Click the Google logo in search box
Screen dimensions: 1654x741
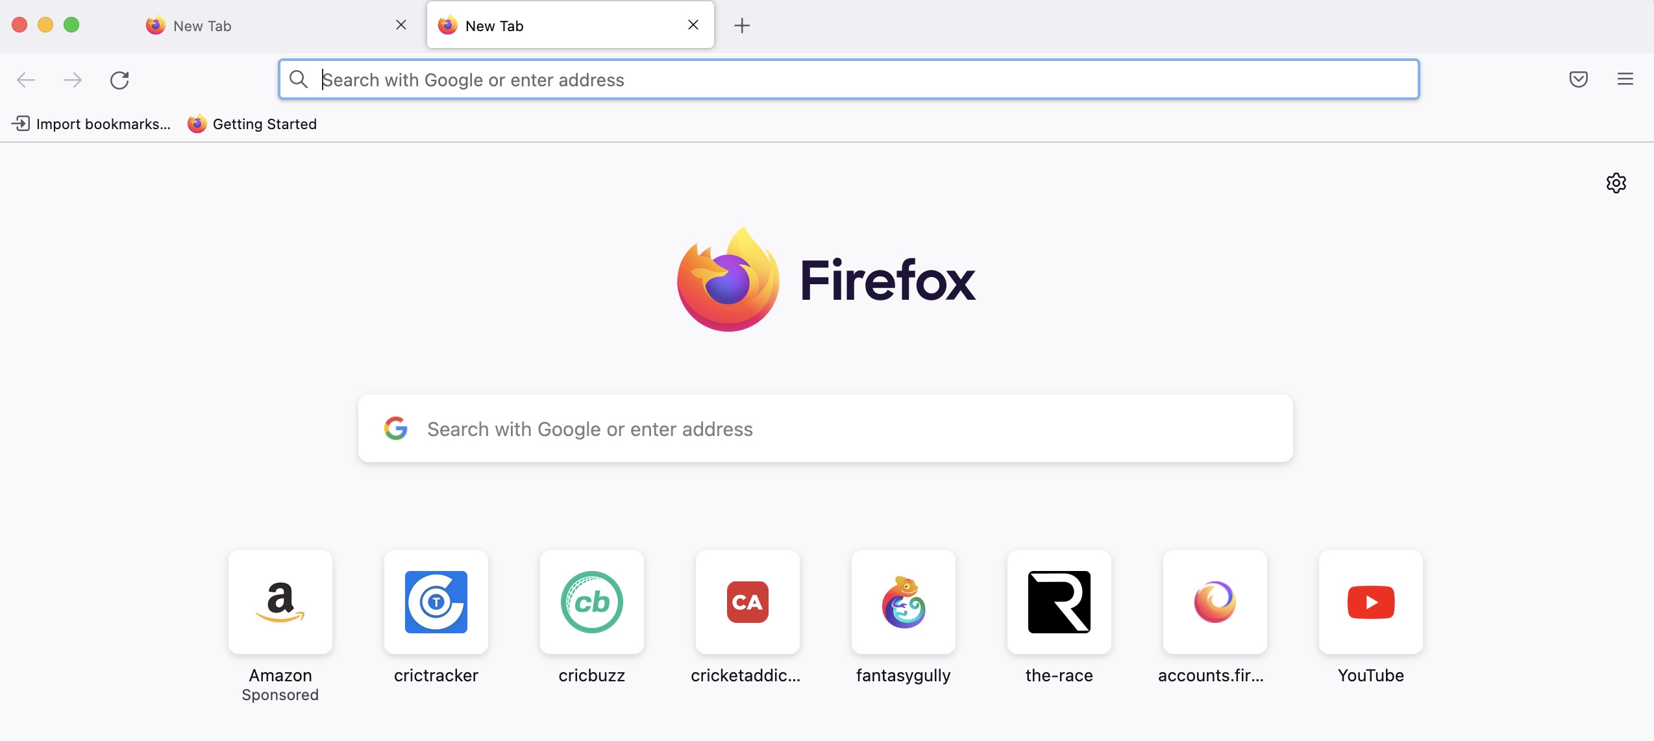tap(396, 428)
